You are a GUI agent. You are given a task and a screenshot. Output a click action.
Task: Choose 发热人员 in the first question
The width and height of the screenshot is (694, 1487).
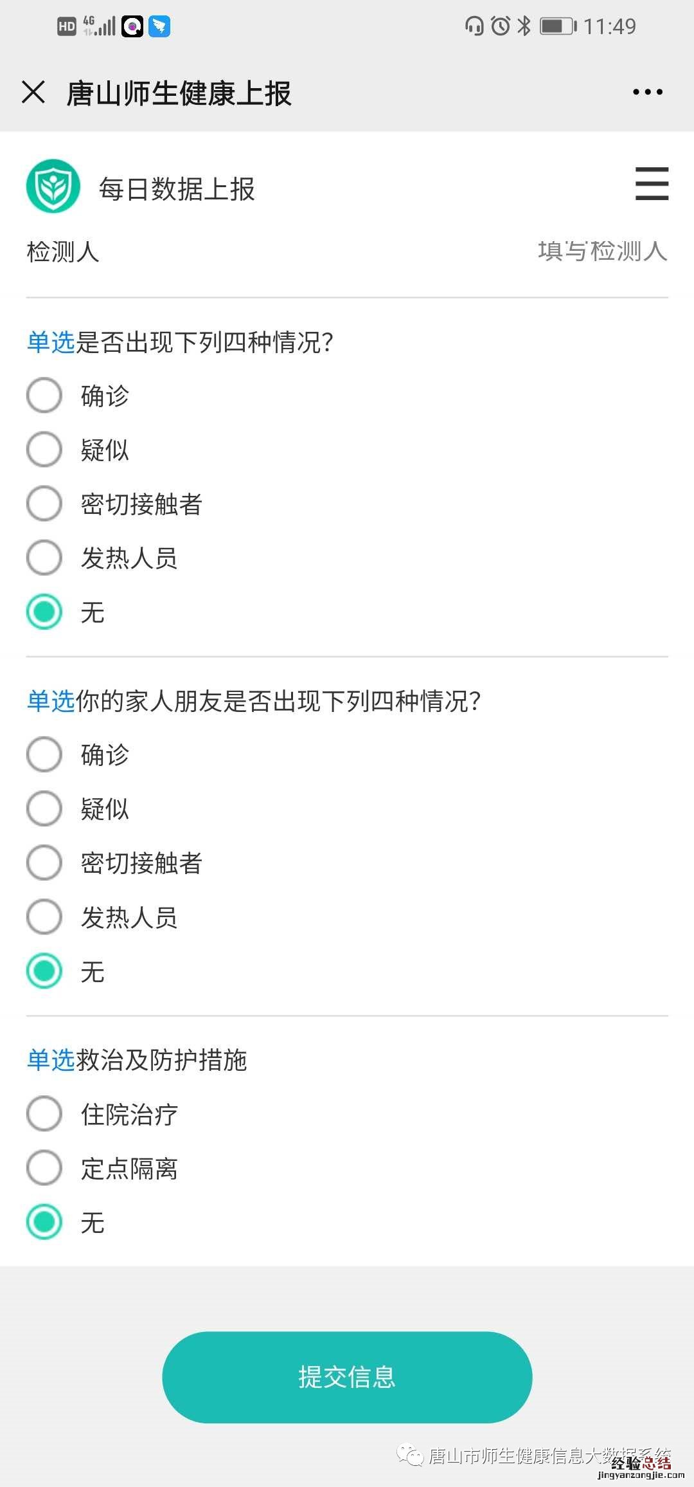tap(44, 558)
